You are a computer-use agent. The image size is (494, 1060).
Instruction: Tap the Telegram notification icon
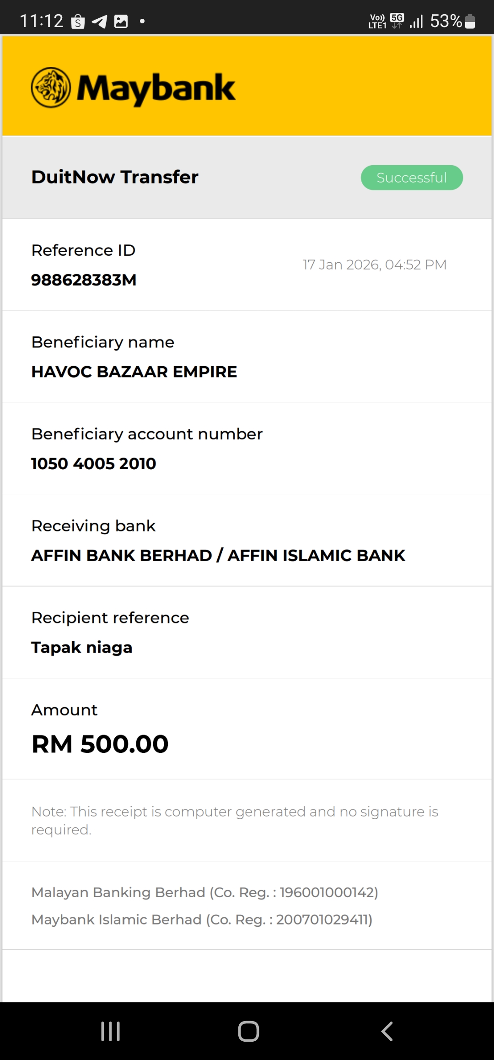coord(99,22)
